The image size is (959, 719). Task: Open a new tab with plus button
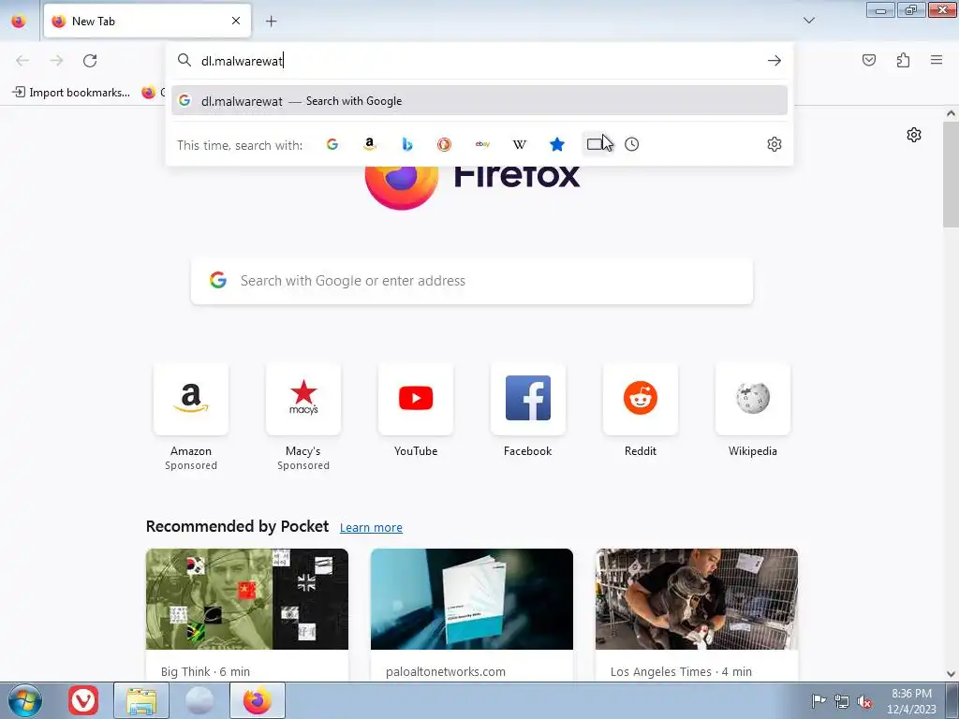point(271,22)
